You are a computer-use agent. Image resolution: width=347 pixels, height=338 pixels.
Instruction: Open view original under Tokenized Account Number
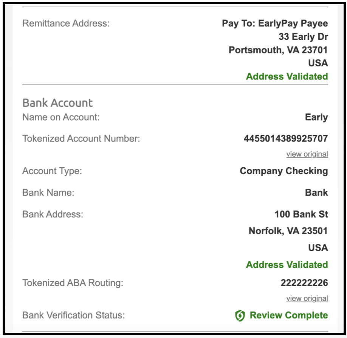coord(308,154)
